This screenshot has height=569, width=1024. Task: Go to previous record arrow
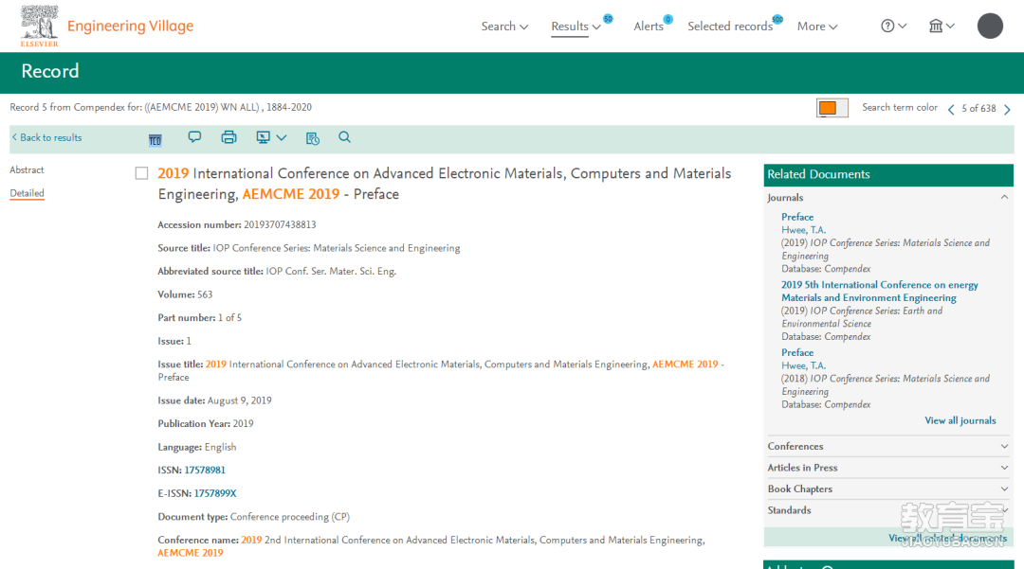[x=951, y=110]
